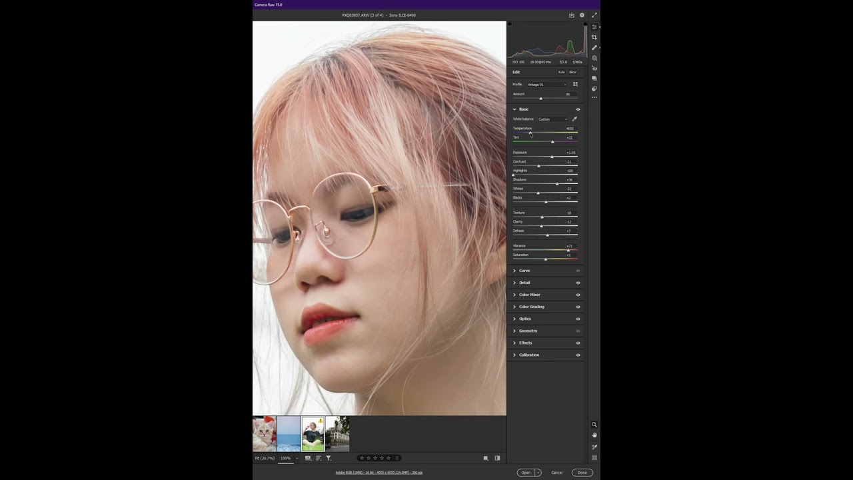This screenshot has height=480, width=853.
Task: Open the More image settings ellipsis
Action: click(594, 97)
